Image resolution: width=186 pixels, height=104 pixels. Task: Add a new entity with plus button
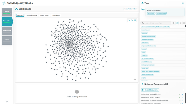click(180, 23)
